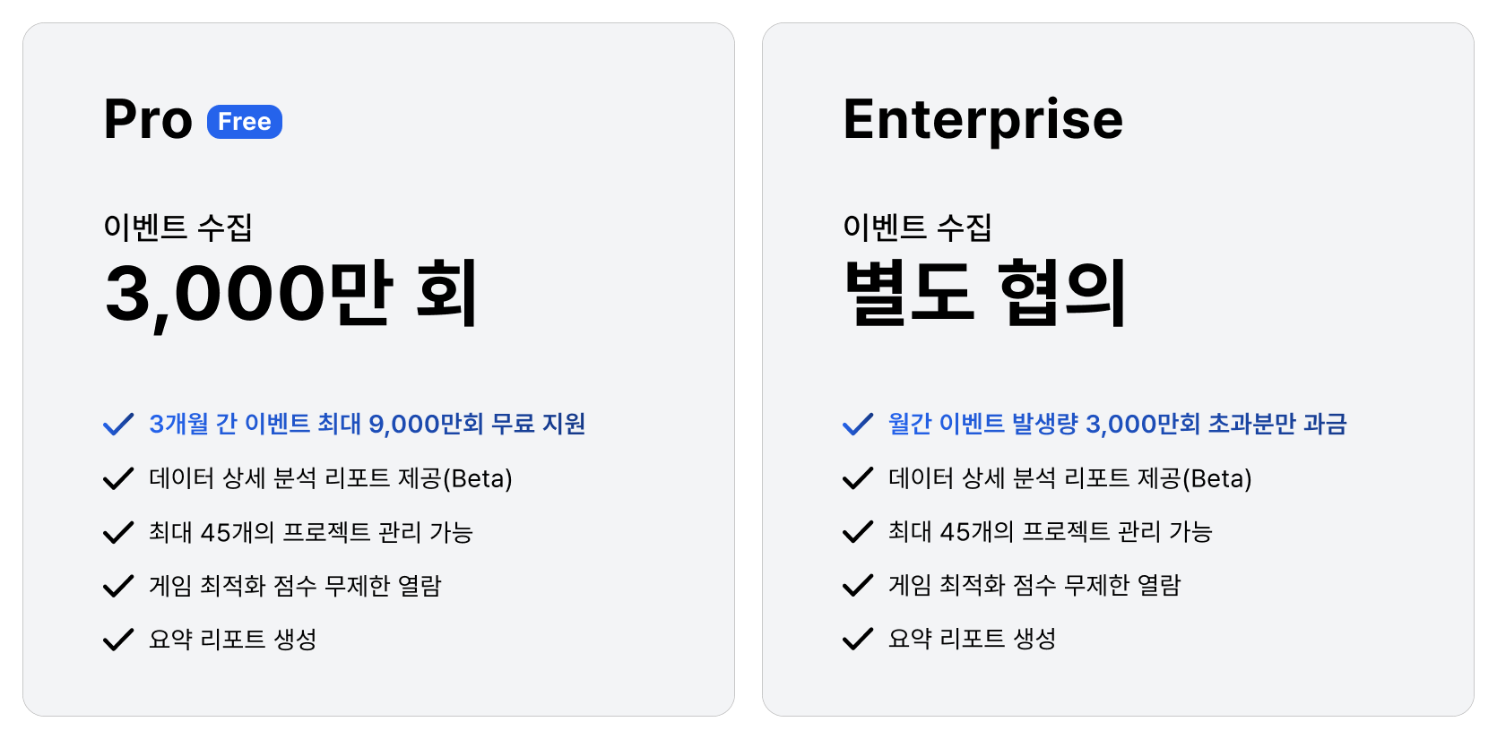
Task: Click the 3,000만 회 event amount
Action: (291, 294)
